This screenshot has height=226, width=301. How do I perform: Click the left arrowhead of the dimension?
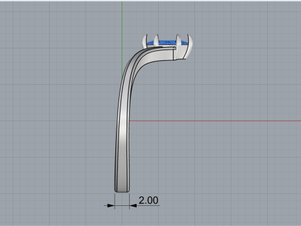click(111, 205)
